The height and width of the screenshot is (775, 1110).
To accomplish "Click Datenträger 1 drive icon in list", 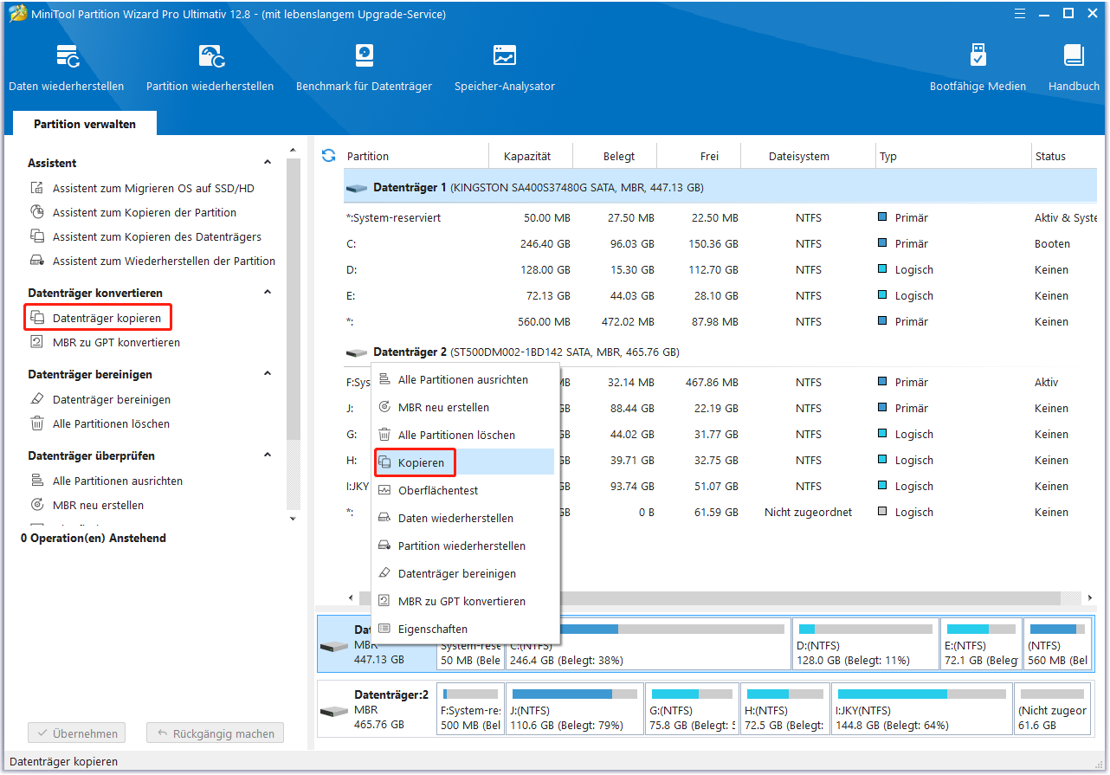I will [x=356, y=188].
